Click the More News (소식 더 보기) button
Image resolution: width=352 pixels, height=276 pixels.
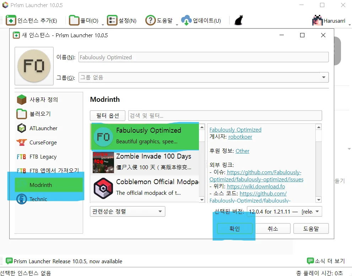326,261
